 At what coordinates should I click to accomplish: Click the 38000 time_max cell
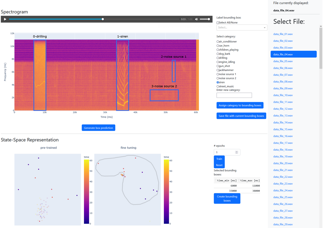tap(249, 191)
